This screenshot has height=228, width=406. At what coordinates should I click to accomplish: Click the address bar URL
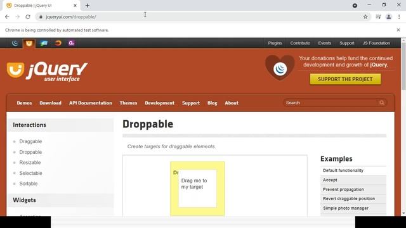[x=71, y=17]
